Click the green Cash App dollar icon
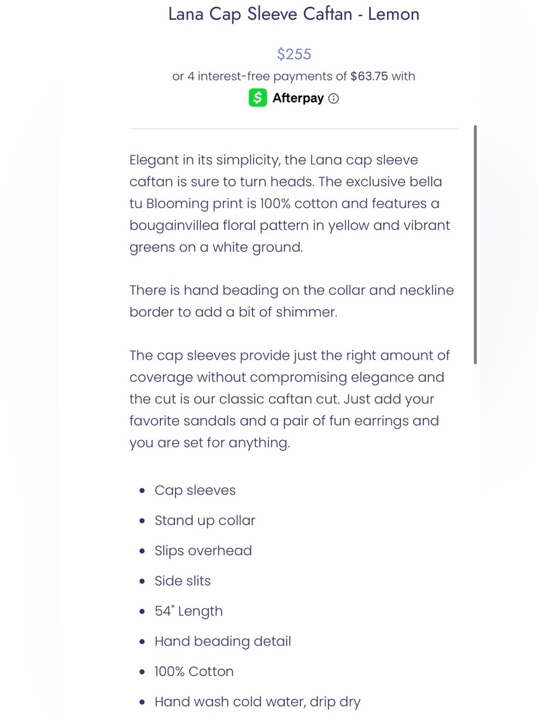The image size is (538, 717). point(258,98)
